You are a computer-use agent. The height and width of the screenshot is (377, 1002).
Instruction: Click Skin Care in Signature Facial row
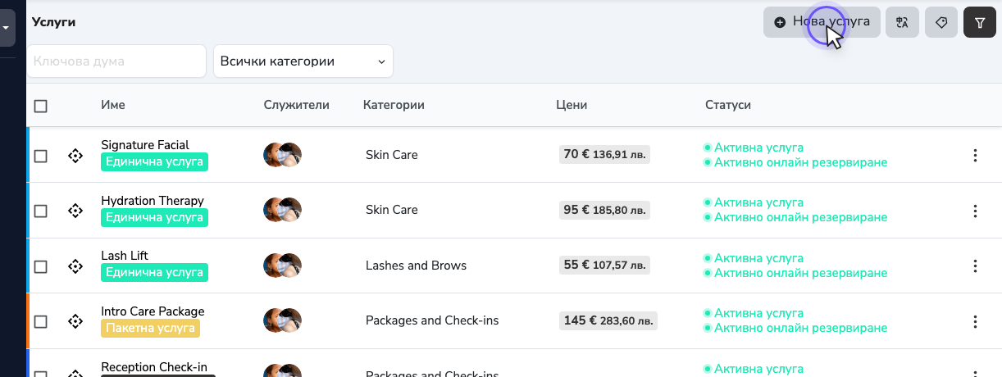(392, 155)
